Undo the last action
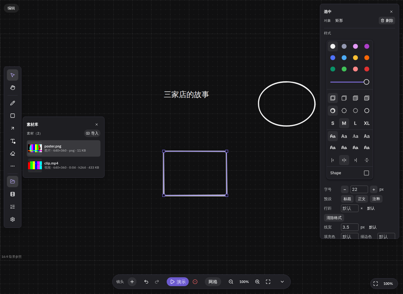The height and width of the screenshot is (294, 403). [x=146, y=282]
